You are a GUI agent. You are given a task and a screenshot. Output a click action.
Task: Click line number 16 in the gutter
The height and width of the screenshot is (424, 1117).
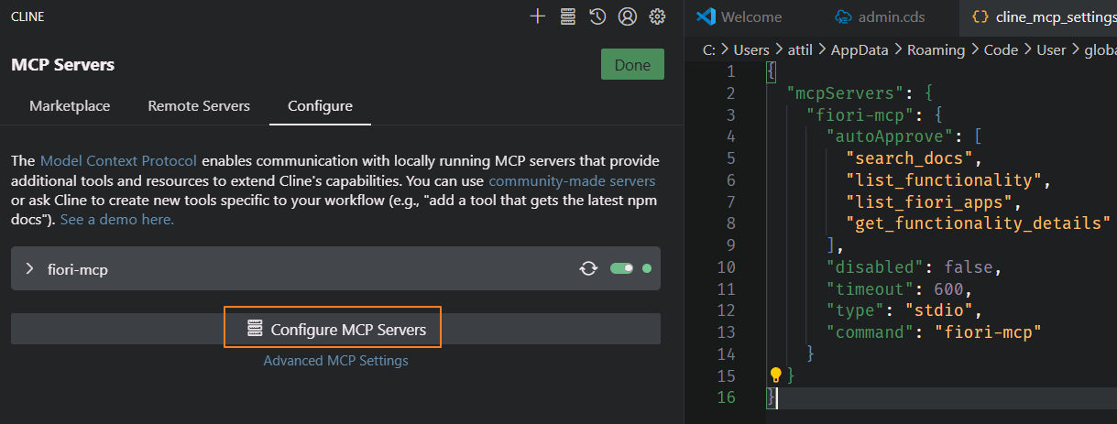727,397
